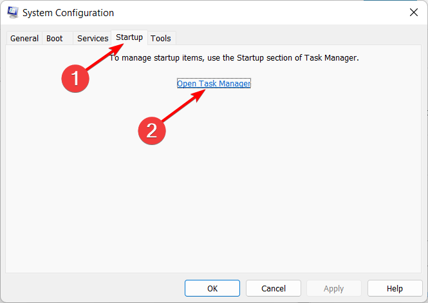Open Task Manager via the link

(x=214, y=84)
